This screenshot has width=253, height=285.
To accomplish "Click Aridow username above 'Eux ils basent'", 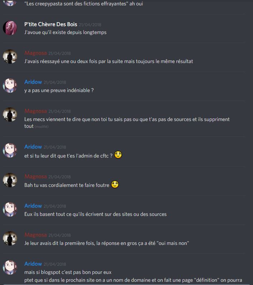I will tap(33, 206).
